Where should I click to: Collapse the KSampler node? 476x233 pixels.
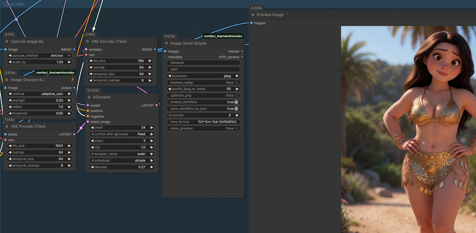click(90, 97)
